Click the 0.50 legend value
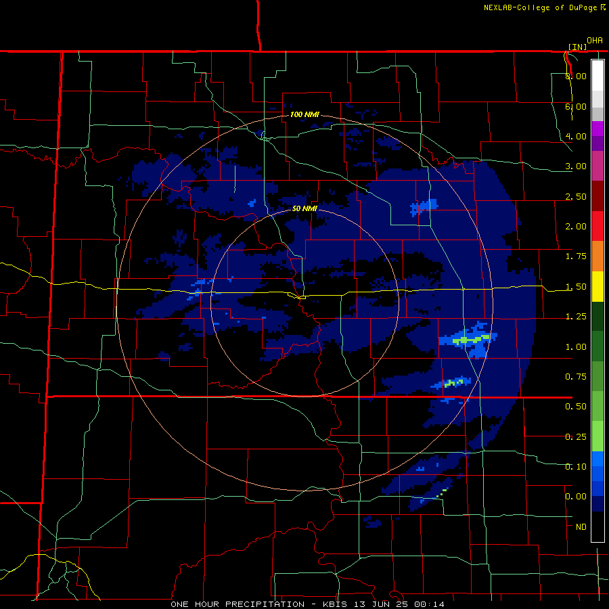Viewport: 609px width, 609px height. (x=576, y=407)
